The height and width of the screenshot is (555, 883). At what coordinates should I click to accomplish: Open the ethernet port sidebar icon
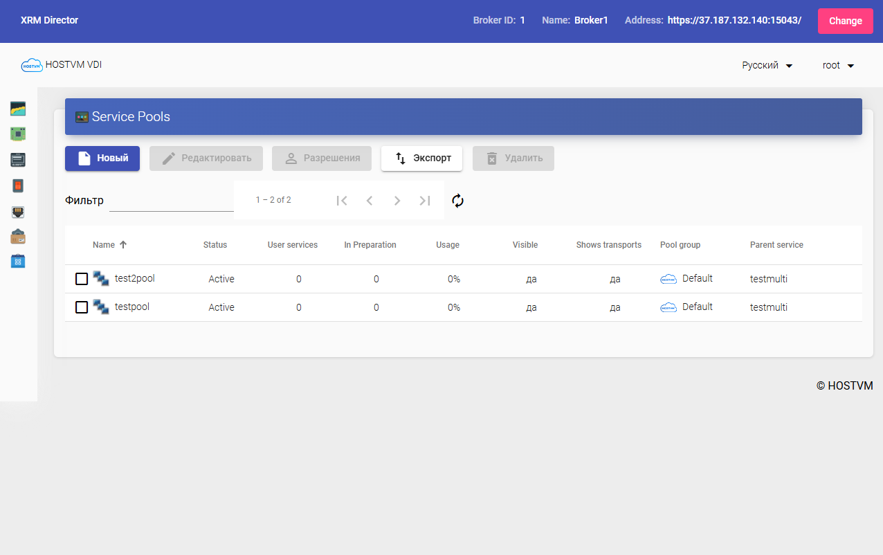pos(18,212)
